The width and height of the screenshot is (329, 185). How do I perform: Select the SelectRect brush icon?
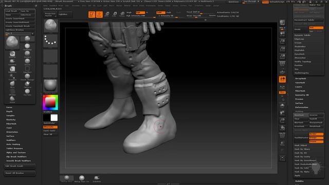[27, 69]
